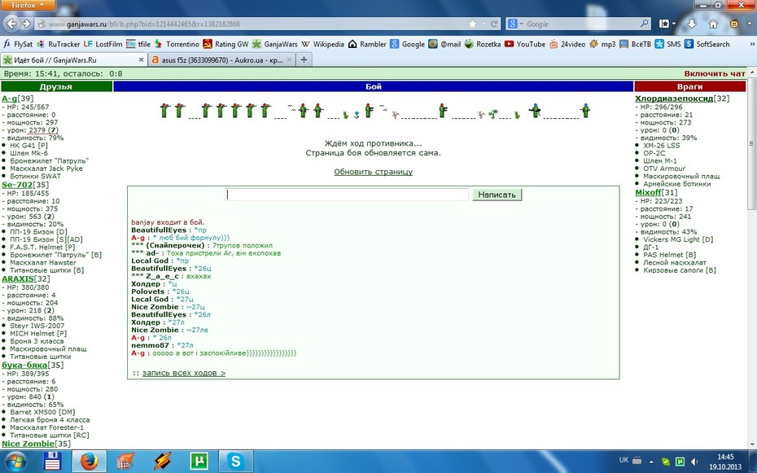Open YouTube bookmark

525,44
